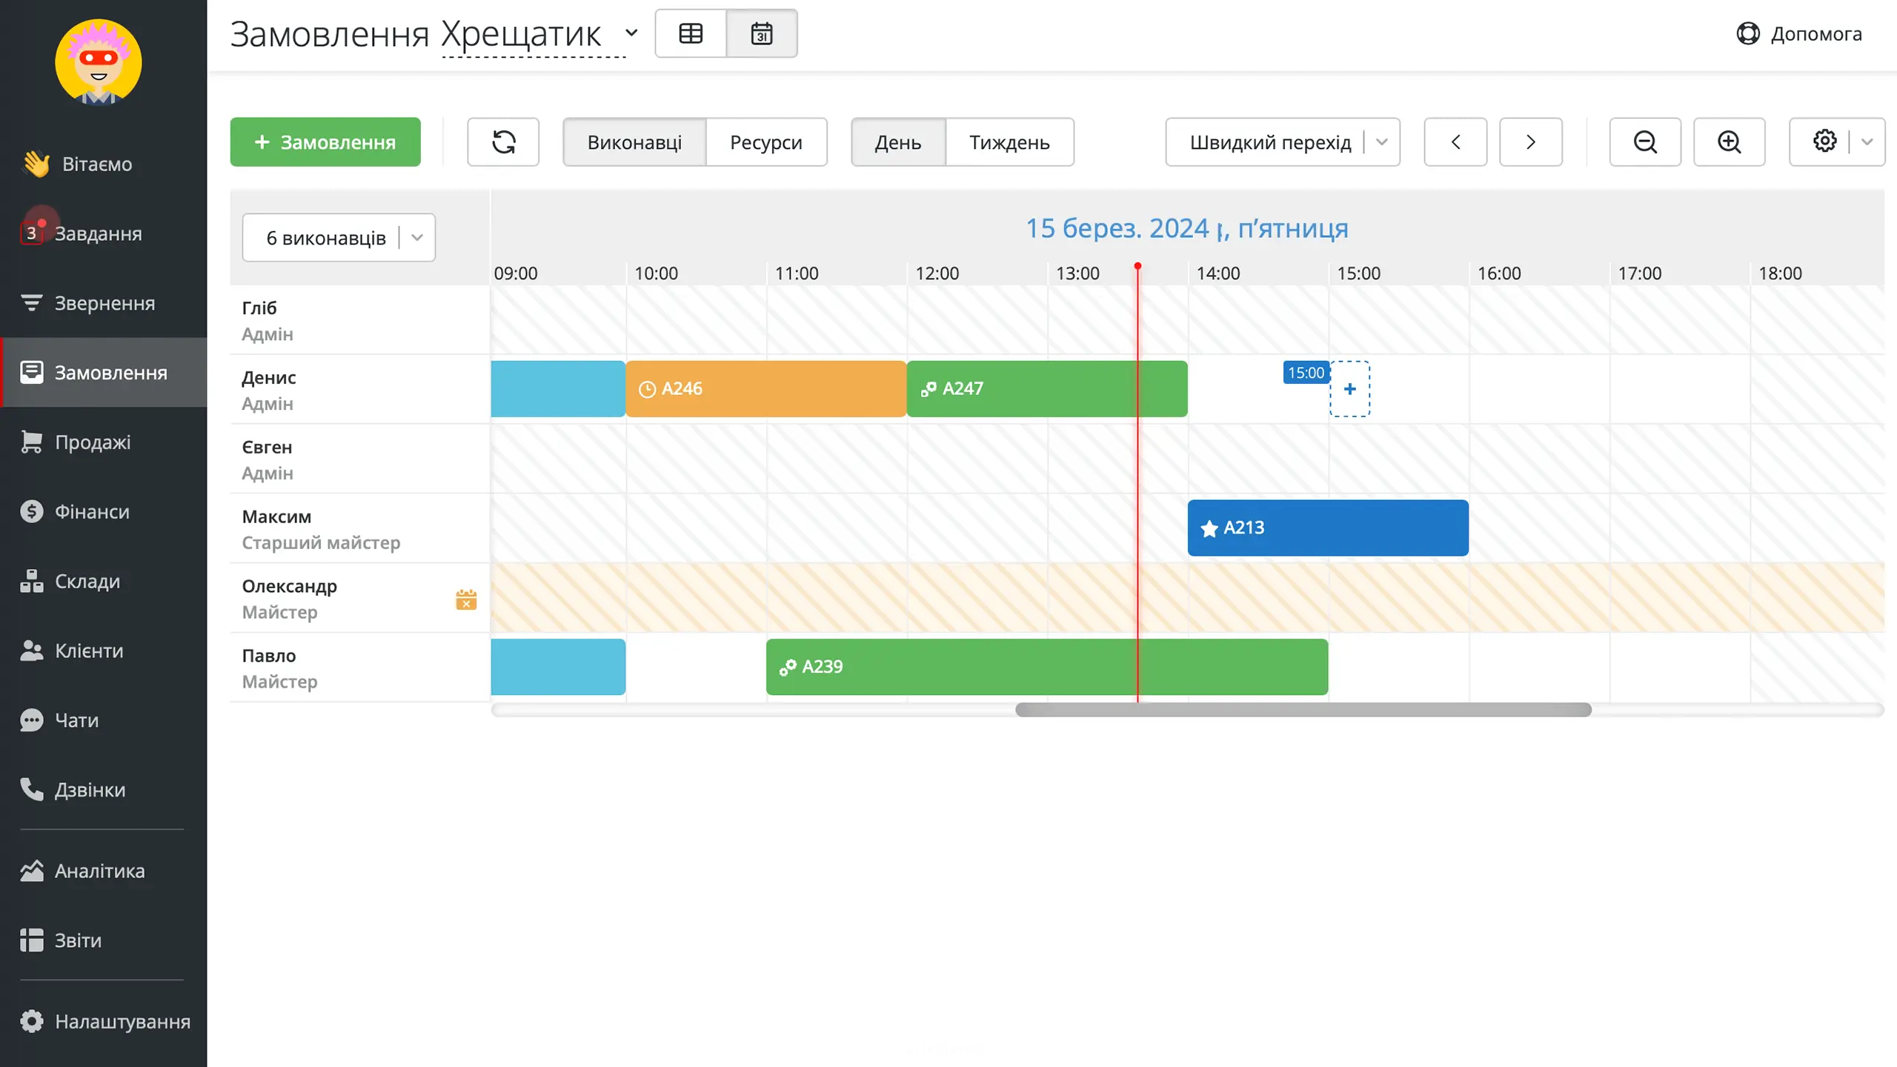Click the help lifebuoy icon

[x=1748, y=33]
